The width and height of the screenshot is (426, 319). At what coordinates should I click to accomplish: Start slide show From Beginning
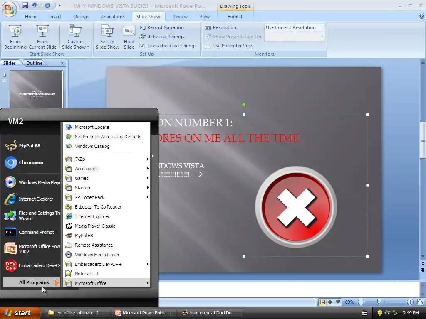point(15,37)
